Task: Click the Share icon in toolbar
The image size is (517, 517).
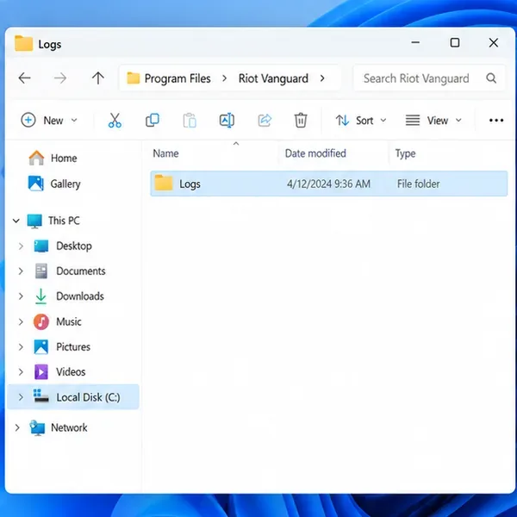Action: (265, 121)
